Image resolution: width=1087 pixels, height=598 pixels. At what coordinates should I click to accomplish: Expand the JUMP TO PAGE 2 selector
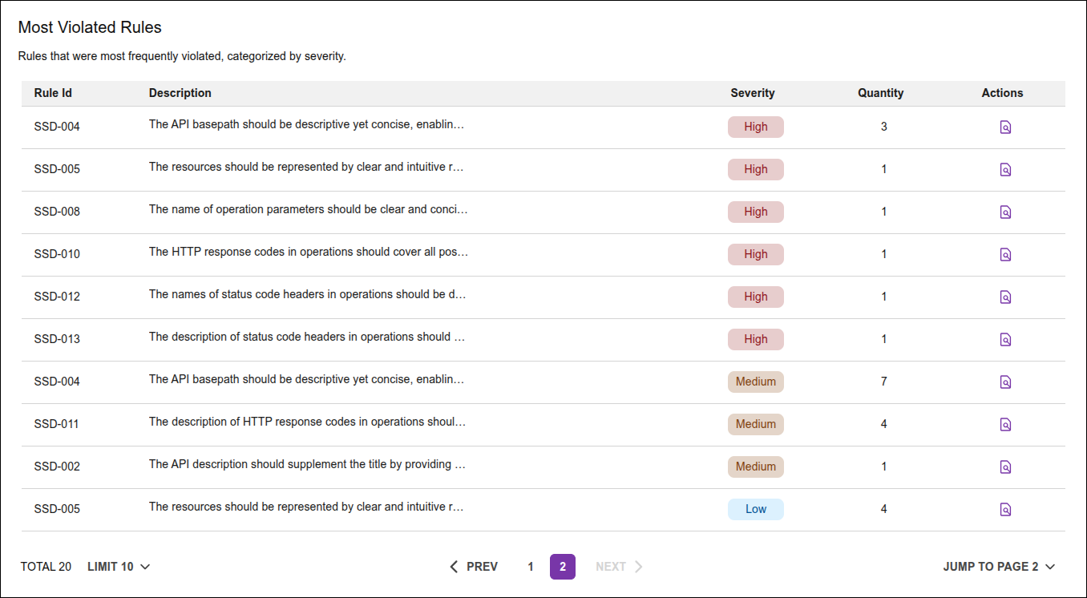(x=999, y=567)
